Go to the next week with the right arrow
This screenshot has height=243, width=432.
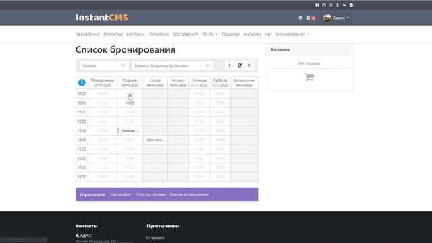point(249,65)
